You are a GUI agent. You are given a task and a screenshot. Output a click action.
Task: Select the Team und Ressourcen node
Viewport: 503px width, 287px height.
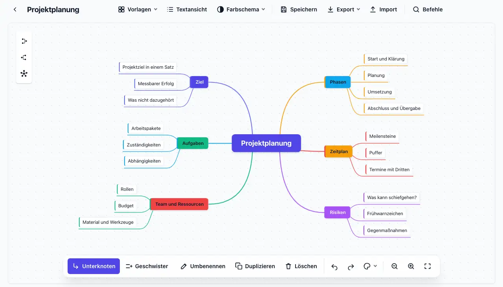pyautogui.click(x=179, y=204)
